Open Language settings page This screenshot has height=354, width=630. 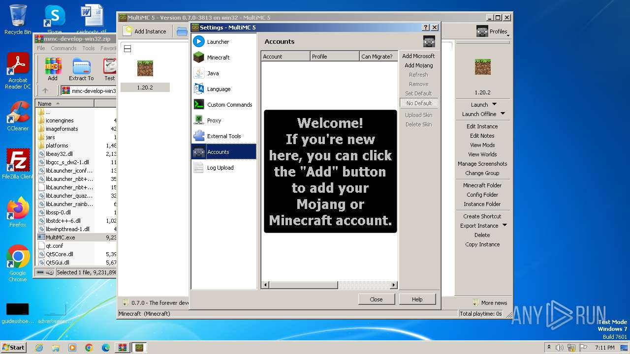tap(224, 89)
